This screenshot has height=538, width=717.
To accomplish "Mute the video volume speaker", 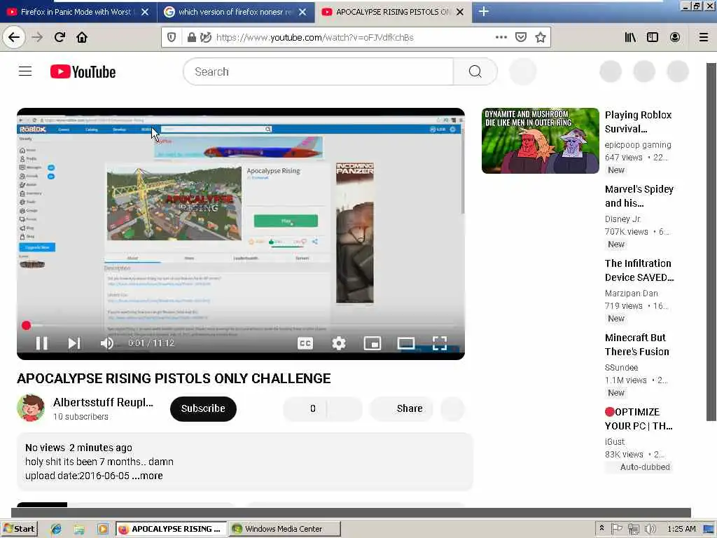I will pos(107,343).
